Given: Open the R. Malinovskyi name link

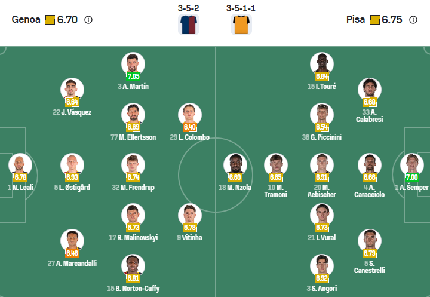Looking at the screenshot, I should 133,237.
